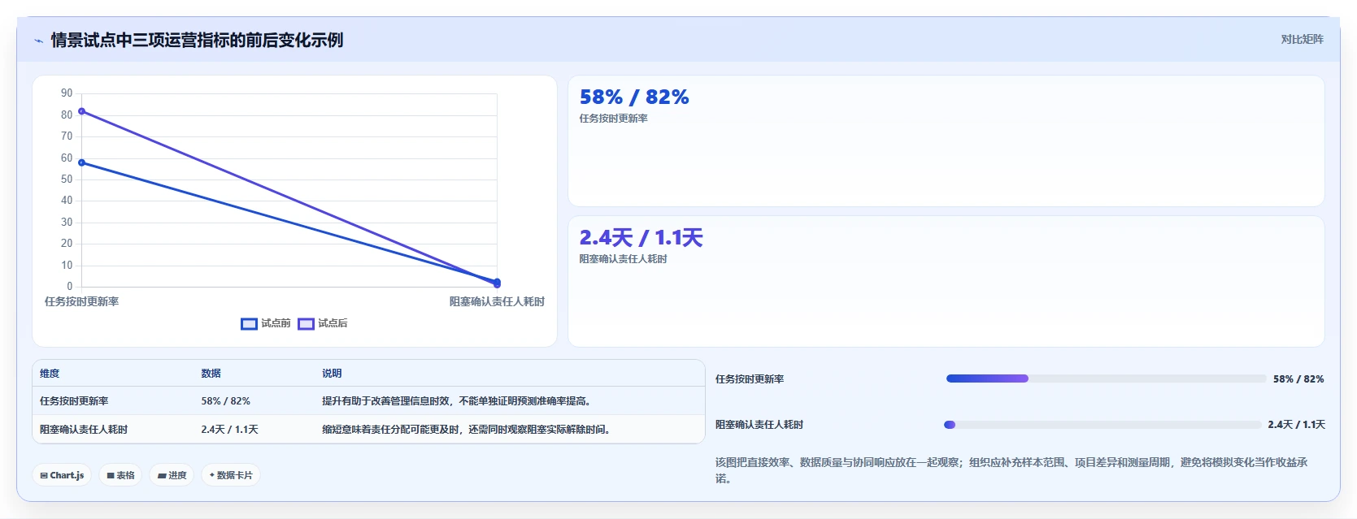Click the 58% / 82% value beside progress bar

[x=1298, y=379]
